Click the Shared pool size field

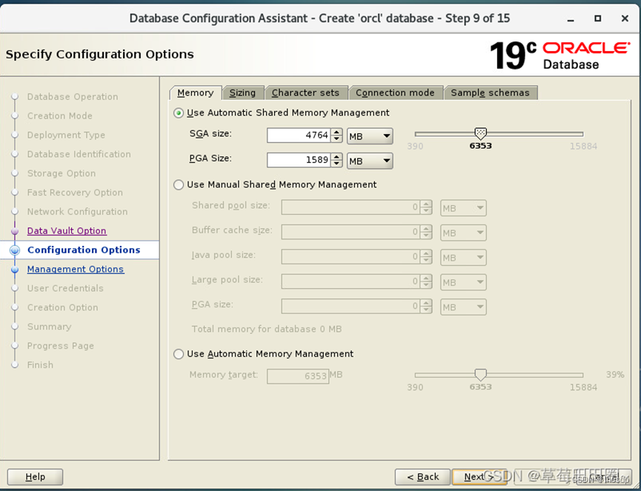[351, 207]
